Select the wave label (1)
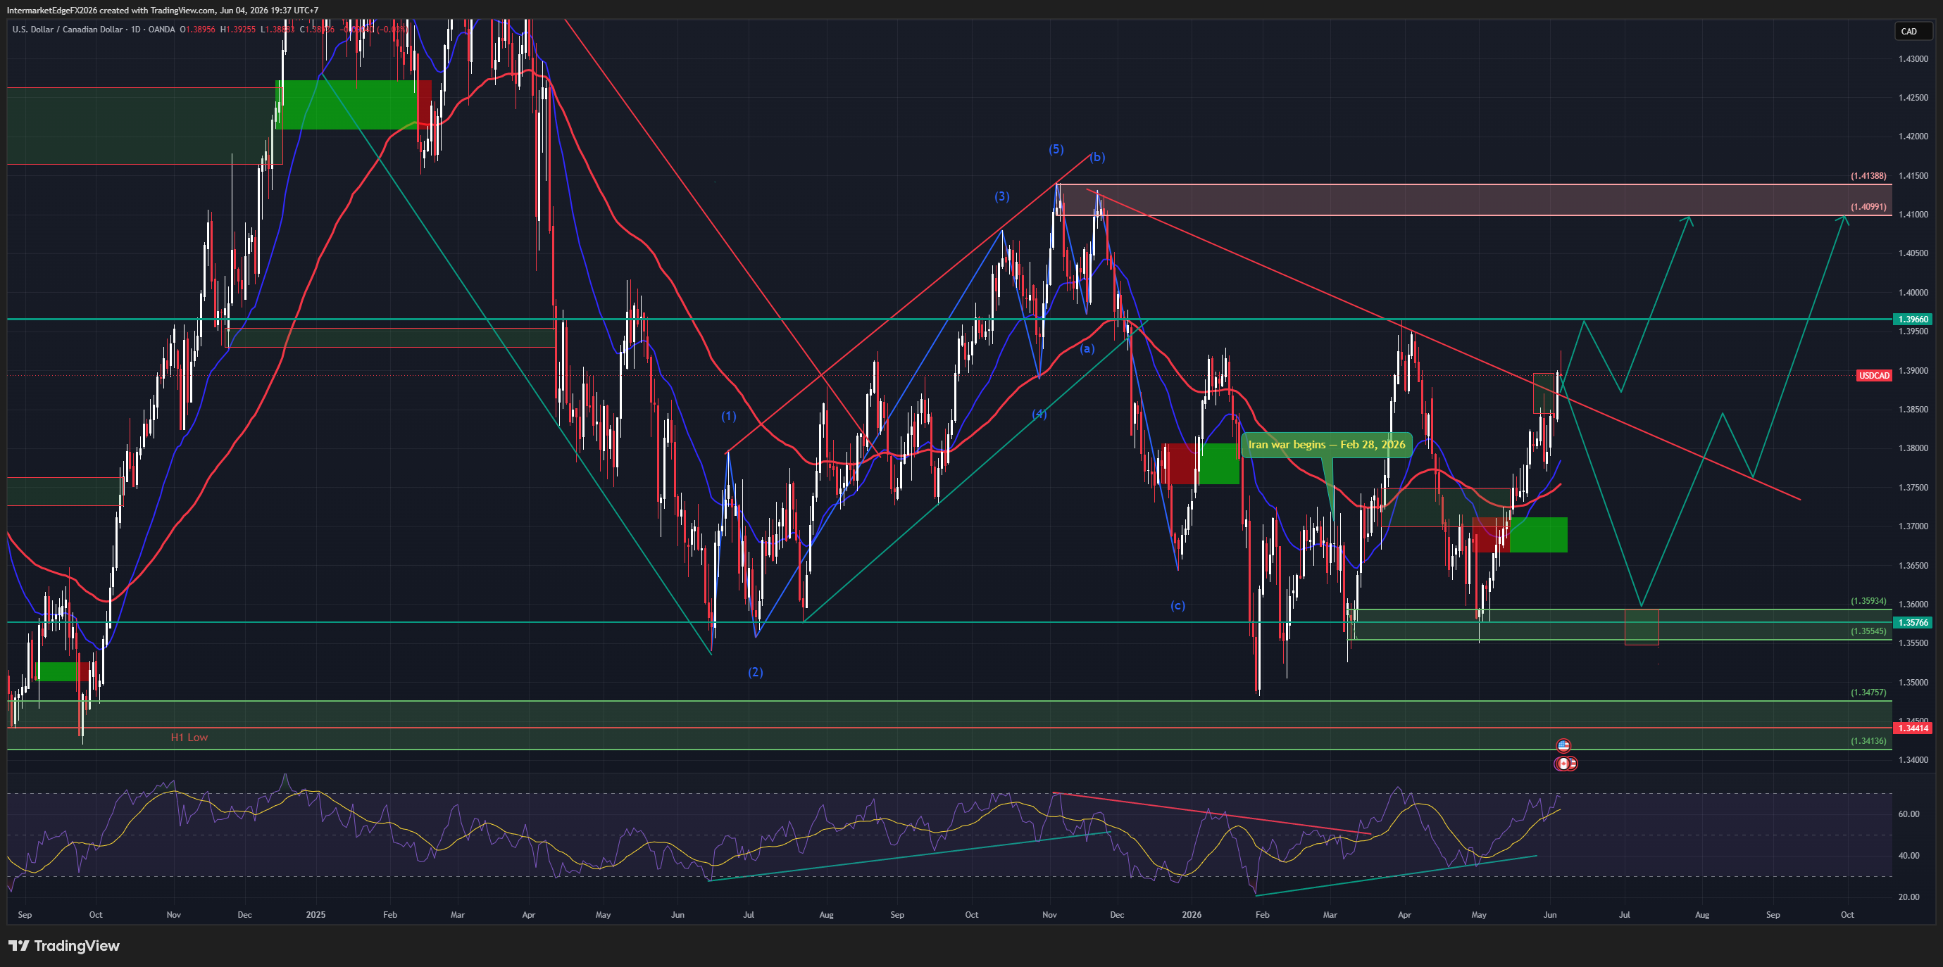 tap(729, 416)
